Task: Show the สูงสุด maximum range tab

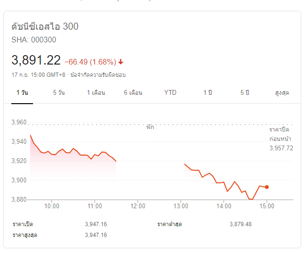Action: (x=281, y=93)
